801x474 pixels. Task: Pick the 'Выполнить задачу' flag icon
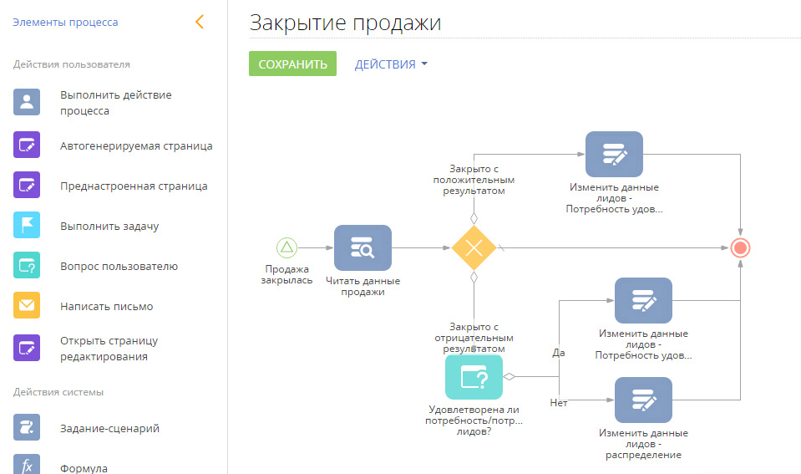[x=27, y=225]
